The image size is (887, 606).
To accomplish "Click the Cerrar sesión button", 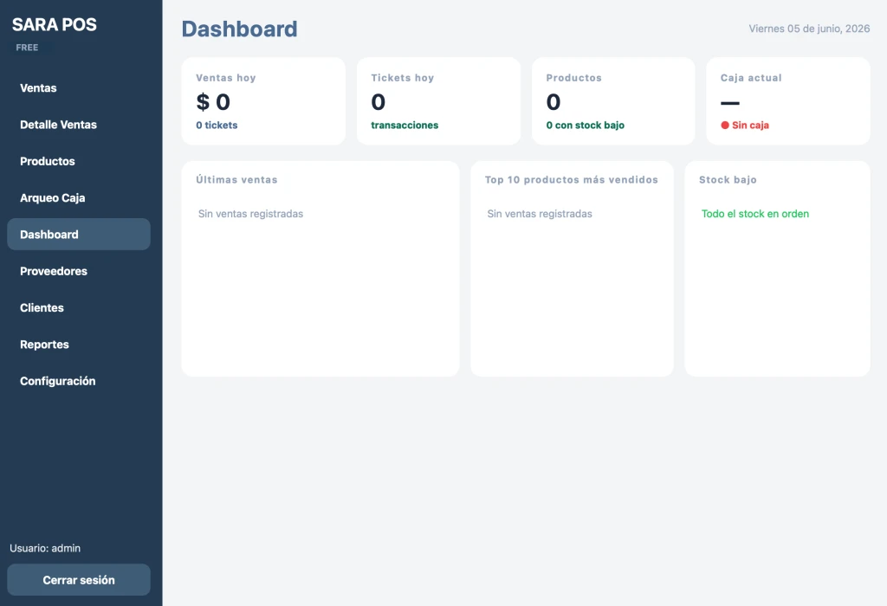I will pos(79,580).
